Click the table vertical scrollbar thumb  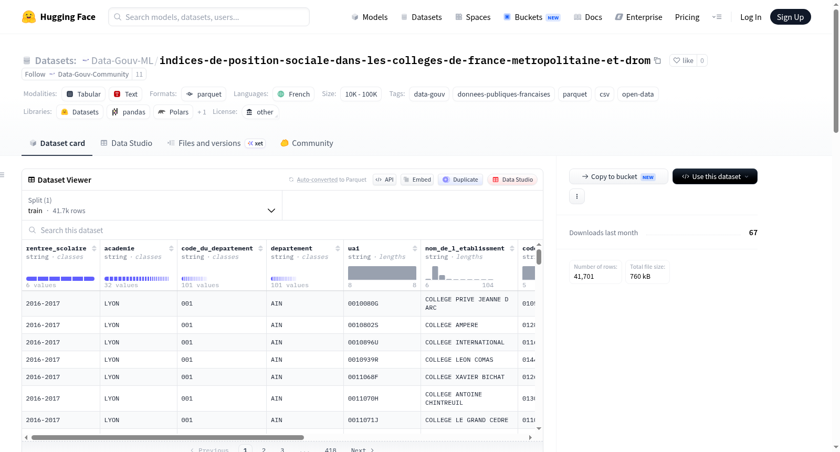pos(539,257)
